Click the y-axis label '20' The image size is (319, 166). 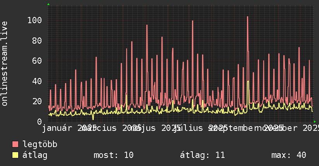[x=37, y=101]
